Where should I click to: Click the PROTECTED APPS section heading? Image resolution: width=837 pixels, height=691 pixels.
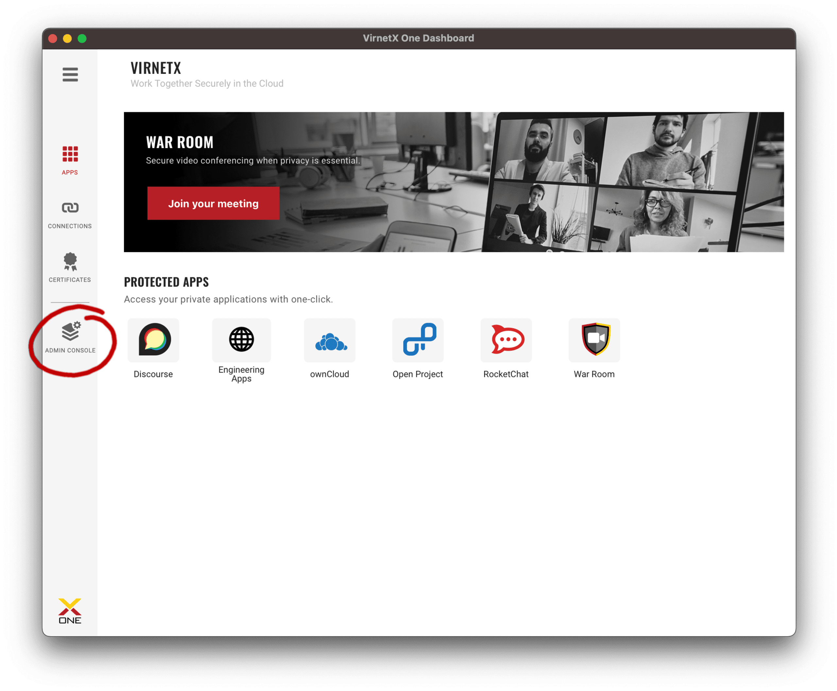click(x=166, y=282)
